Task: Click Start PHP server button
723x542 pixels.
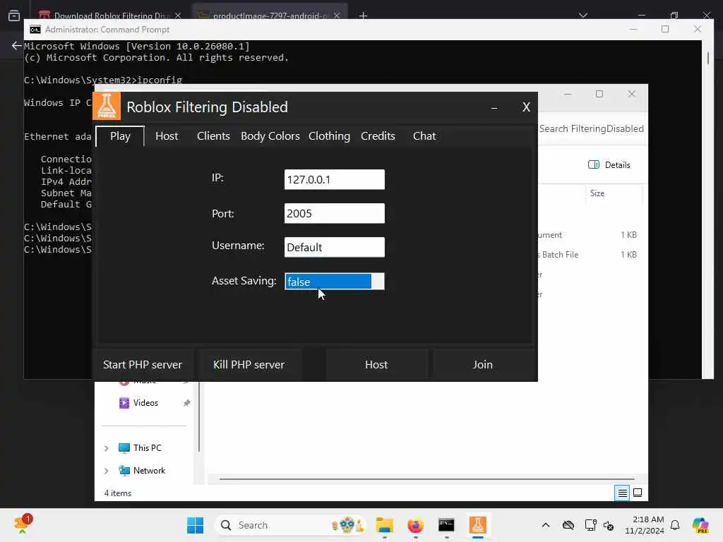Action: [143, 365]
